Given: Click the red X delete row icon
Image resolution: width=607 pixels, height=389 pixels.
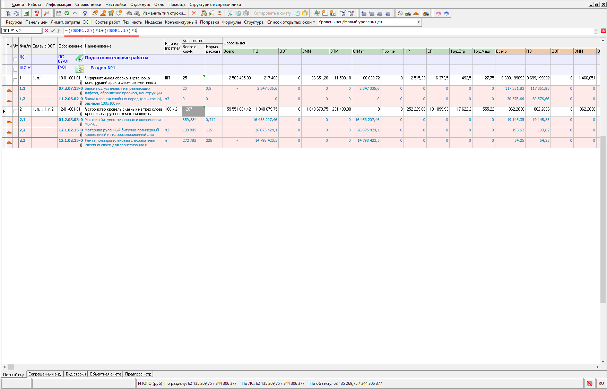Looking at the screenshot, I should [x=194, y=13].
